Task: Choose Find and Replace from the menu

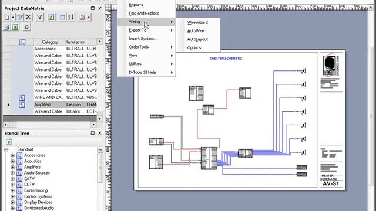Action: [146, 13]
